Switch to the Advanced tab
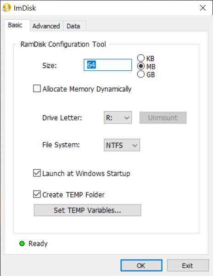 pyautogui.click(x=46, y=26)
